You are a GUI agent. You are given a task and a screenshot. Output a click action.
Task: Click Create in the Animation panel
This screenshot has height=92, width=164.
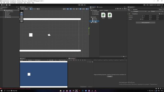coord(110,76)
